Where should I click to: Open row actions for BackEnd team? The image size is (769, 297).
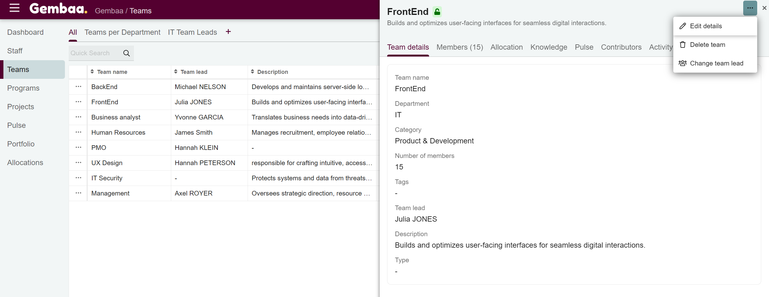point(78,87)
